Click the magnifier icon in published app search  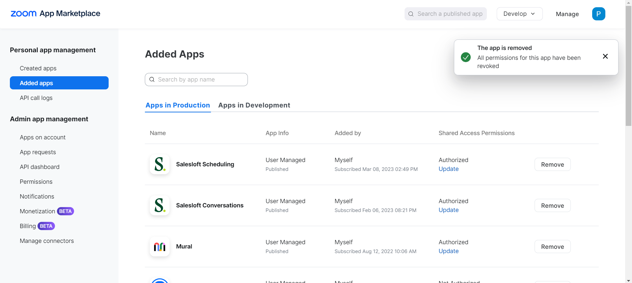click(411, 14)
